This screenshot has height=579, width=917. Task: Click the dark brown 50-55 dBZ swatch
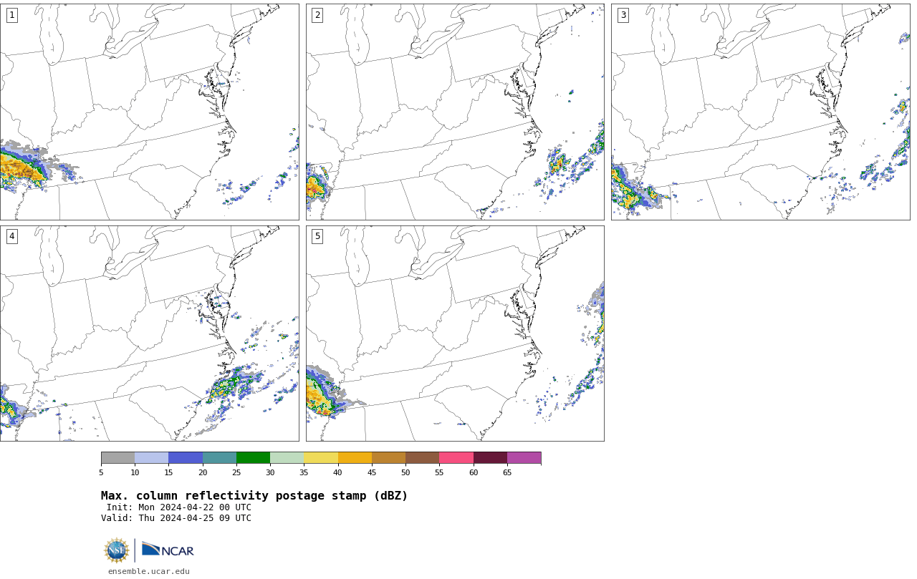(x=422, y=458)
